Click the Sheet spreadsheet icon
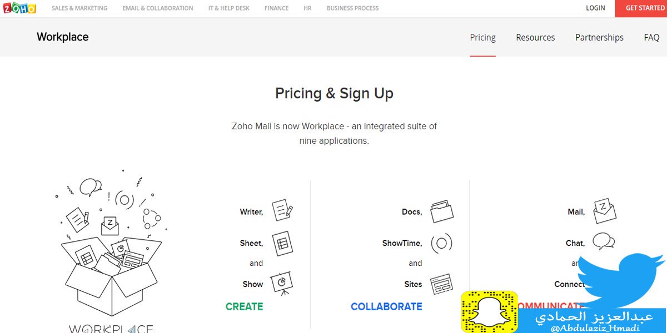 [x=282, y=243]
